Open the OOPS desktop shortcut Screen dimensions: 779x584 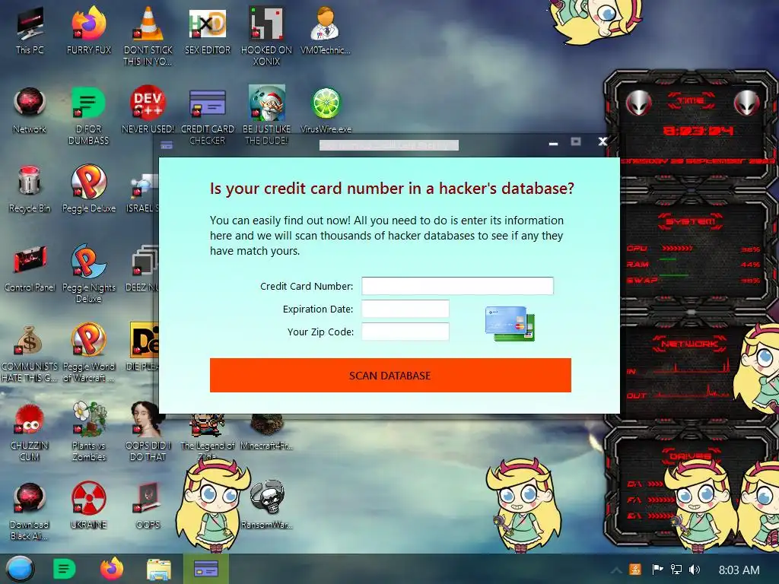tap(148, 504)
